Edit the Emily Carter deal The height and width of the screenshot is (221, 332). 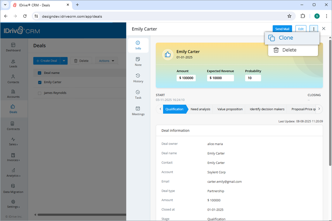click(301, 28)
